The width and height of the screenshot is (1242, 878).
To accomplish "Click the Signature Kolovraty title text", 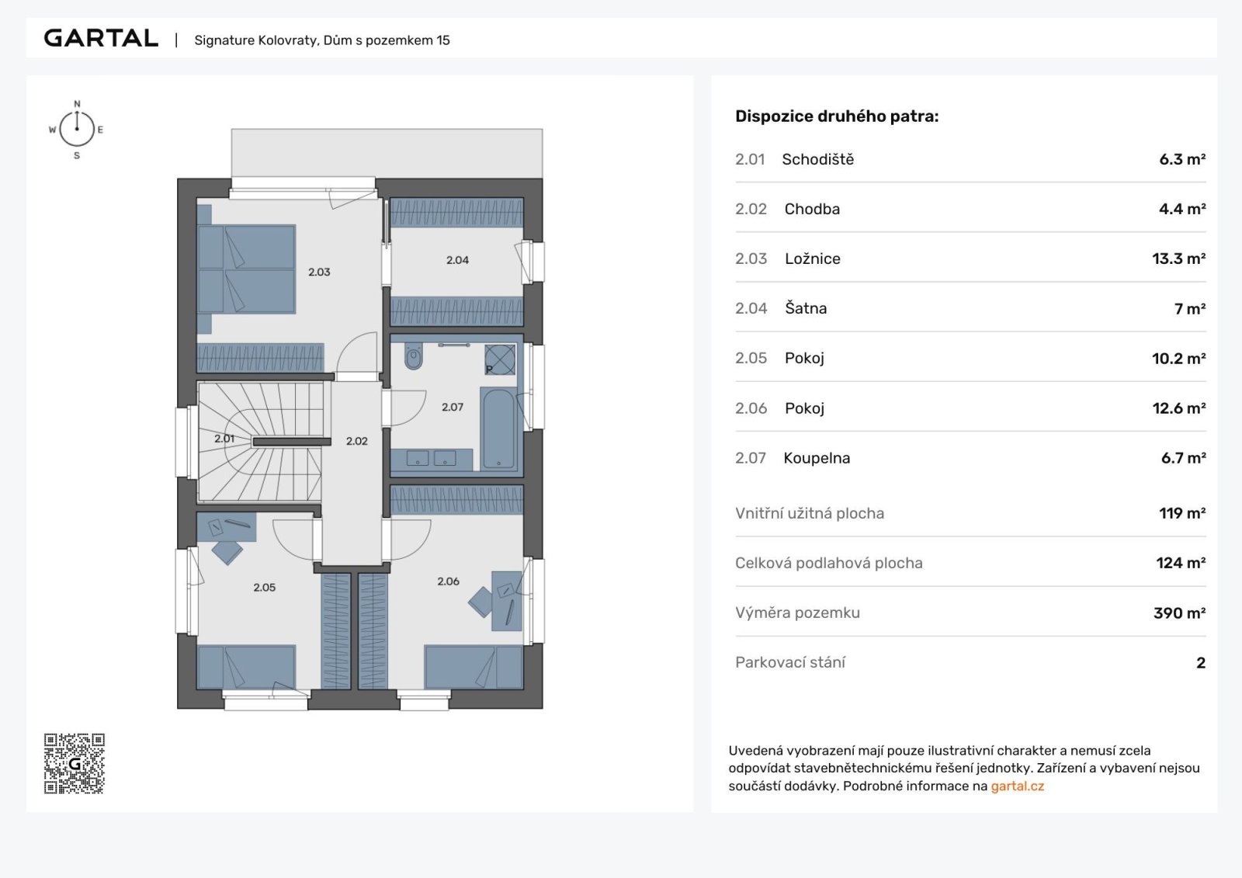I will point(321,40).
